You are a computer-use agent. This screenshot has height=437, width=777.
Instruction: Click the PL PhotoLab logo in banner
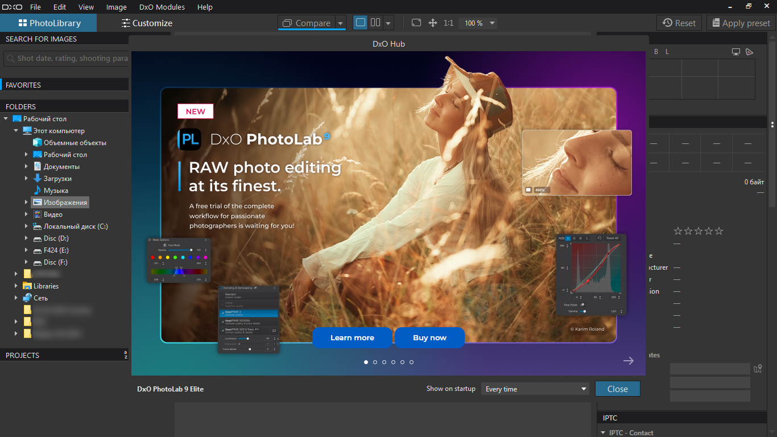[188, 139]
